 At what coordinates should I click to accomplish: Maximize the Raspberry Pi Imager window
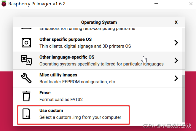(x=173, y=4)
